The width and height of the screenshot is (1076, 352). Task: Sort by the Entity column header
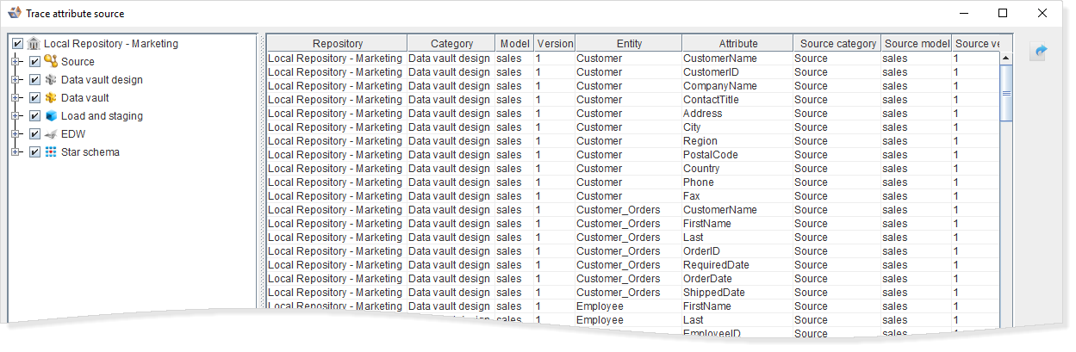[x=628, y=44]
